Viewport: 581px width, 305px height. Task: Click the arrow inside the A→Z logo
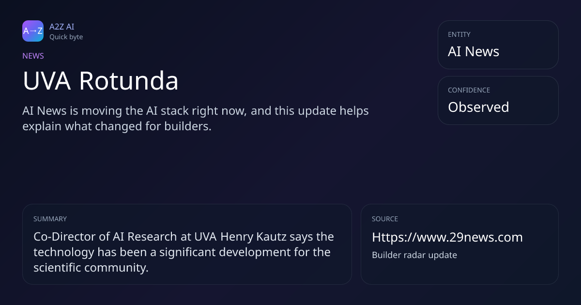pos(33,31)
